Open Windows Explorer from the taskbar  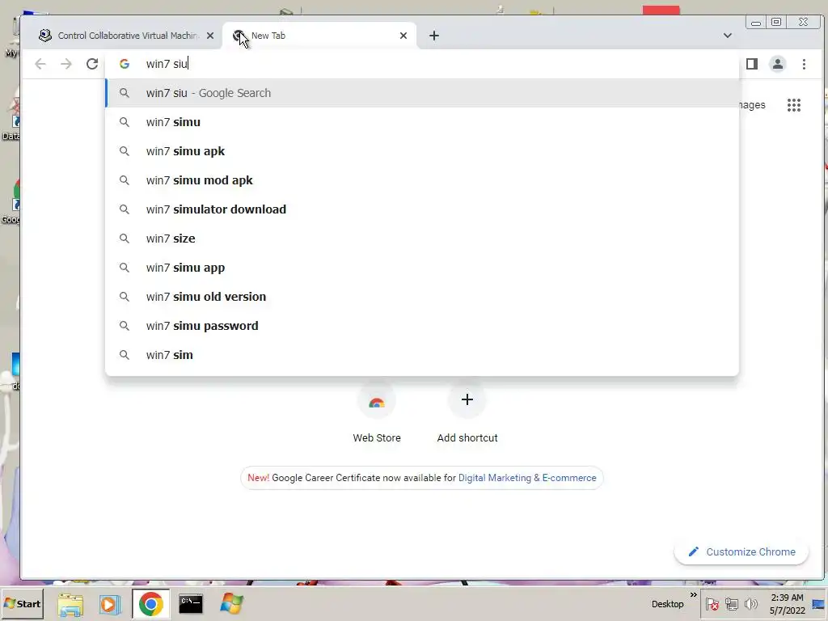[70, 604]
